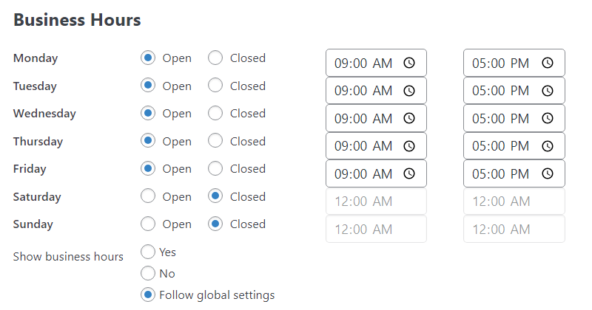592x310 pixels.
Task: Open Friday opening time clock picker
Action: [409, 173]
